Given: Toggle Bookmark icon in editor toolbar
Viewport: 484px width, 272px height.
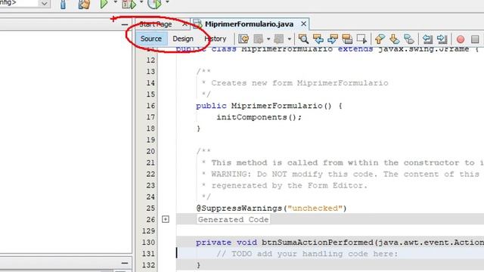Looking at the screenshot, I should coord(409,39).
